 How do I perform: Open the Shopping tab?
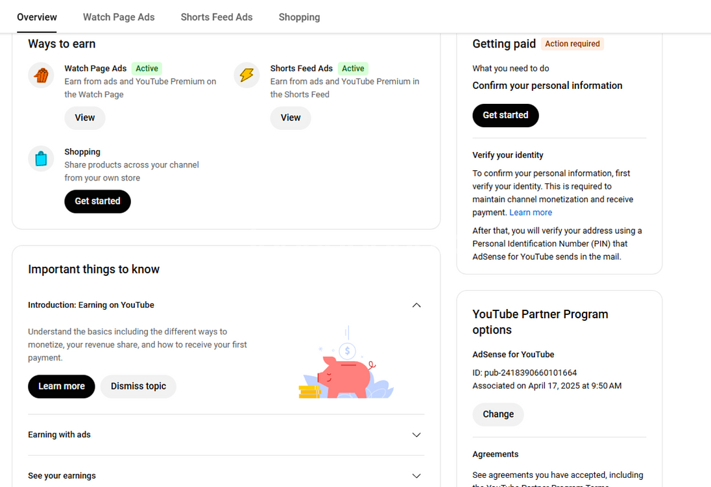(x=299, y=18)
